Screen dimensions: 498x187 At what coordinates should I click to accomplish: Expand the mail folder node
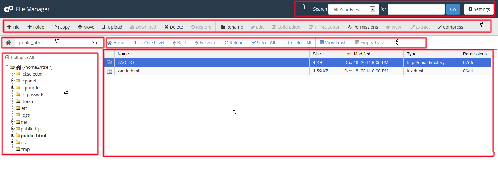point(13,121)
